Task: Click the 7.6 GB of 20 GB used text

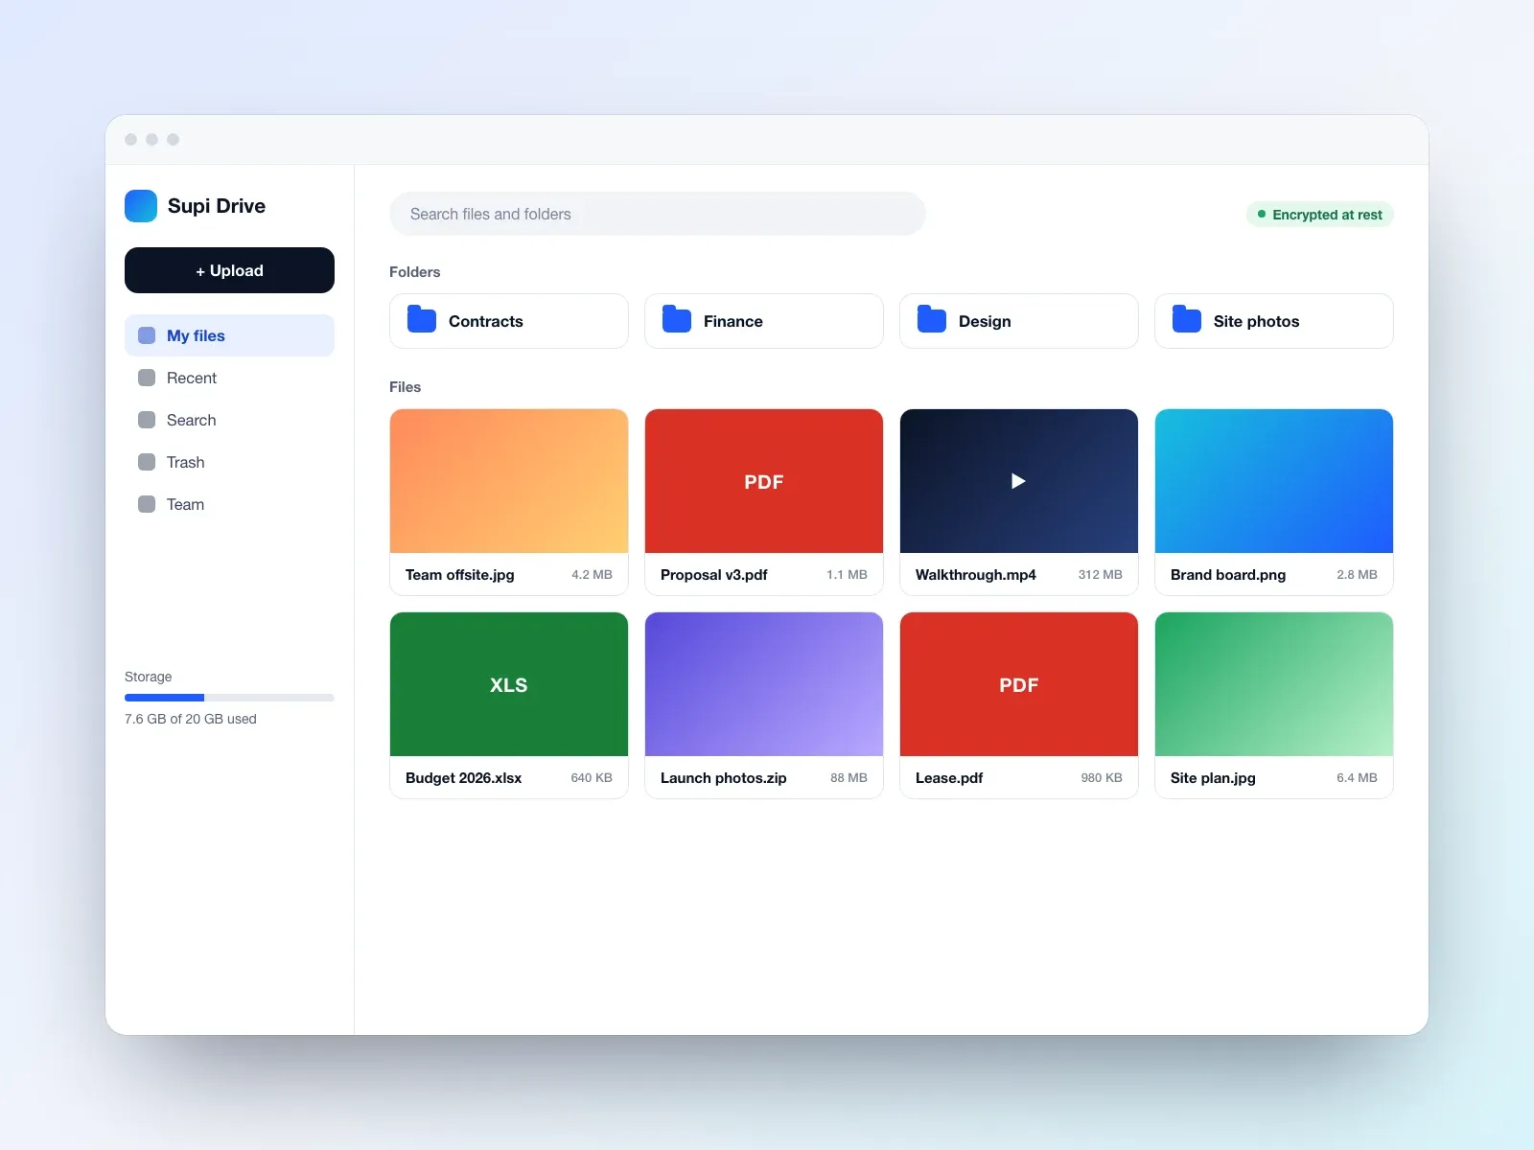Action: pos(191,719)
